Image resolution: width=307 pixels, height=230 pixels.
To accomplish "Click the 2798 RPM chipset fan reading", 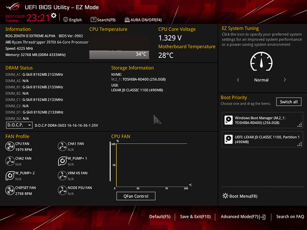I will pyautogui.click(x=23, y=194).
